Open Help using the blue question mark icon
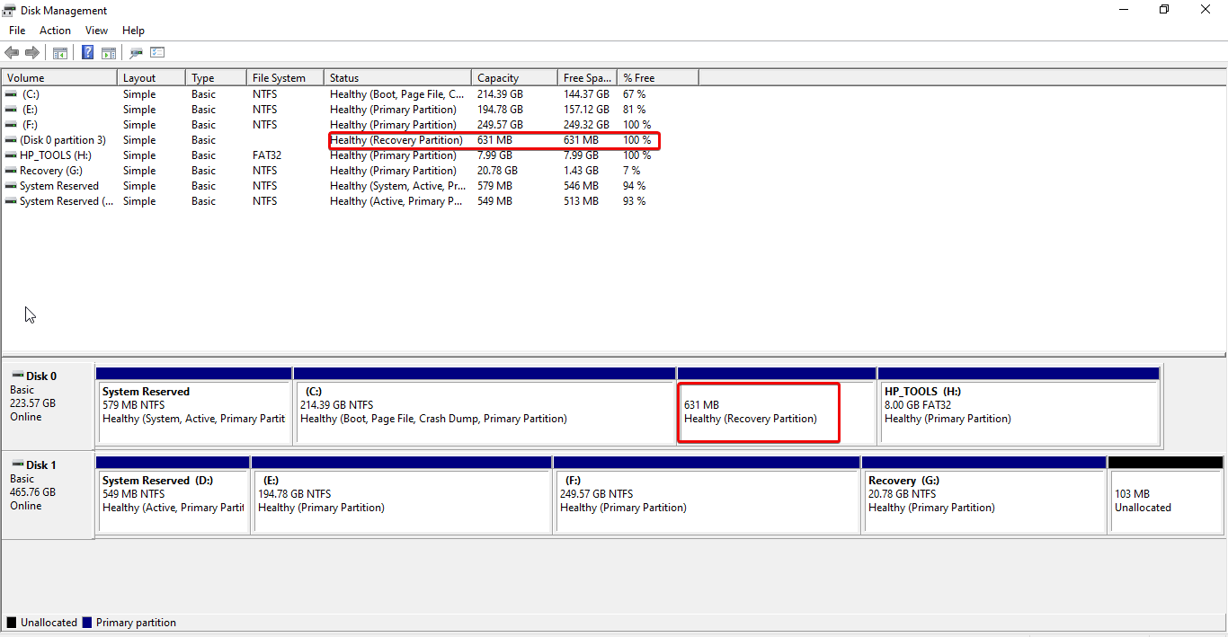The width and height of the screenshot is (1228, 637). point(87,52)
